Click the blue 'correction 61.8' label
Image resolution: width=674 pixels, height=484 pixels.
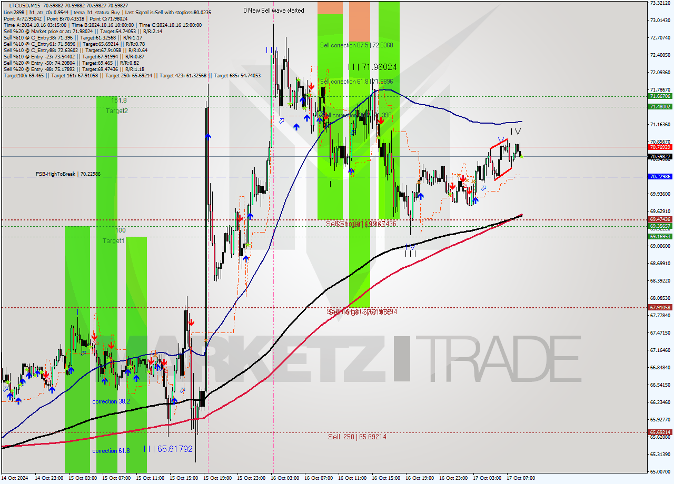[x=111, y=451]
